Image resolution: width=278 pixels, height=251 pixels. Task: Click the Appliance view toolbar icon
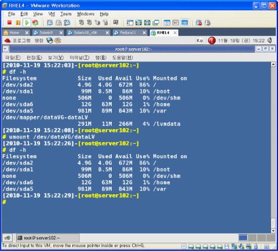tap(175, 23)
